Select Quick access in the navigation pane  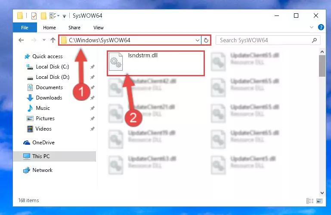tap(47, 56)
